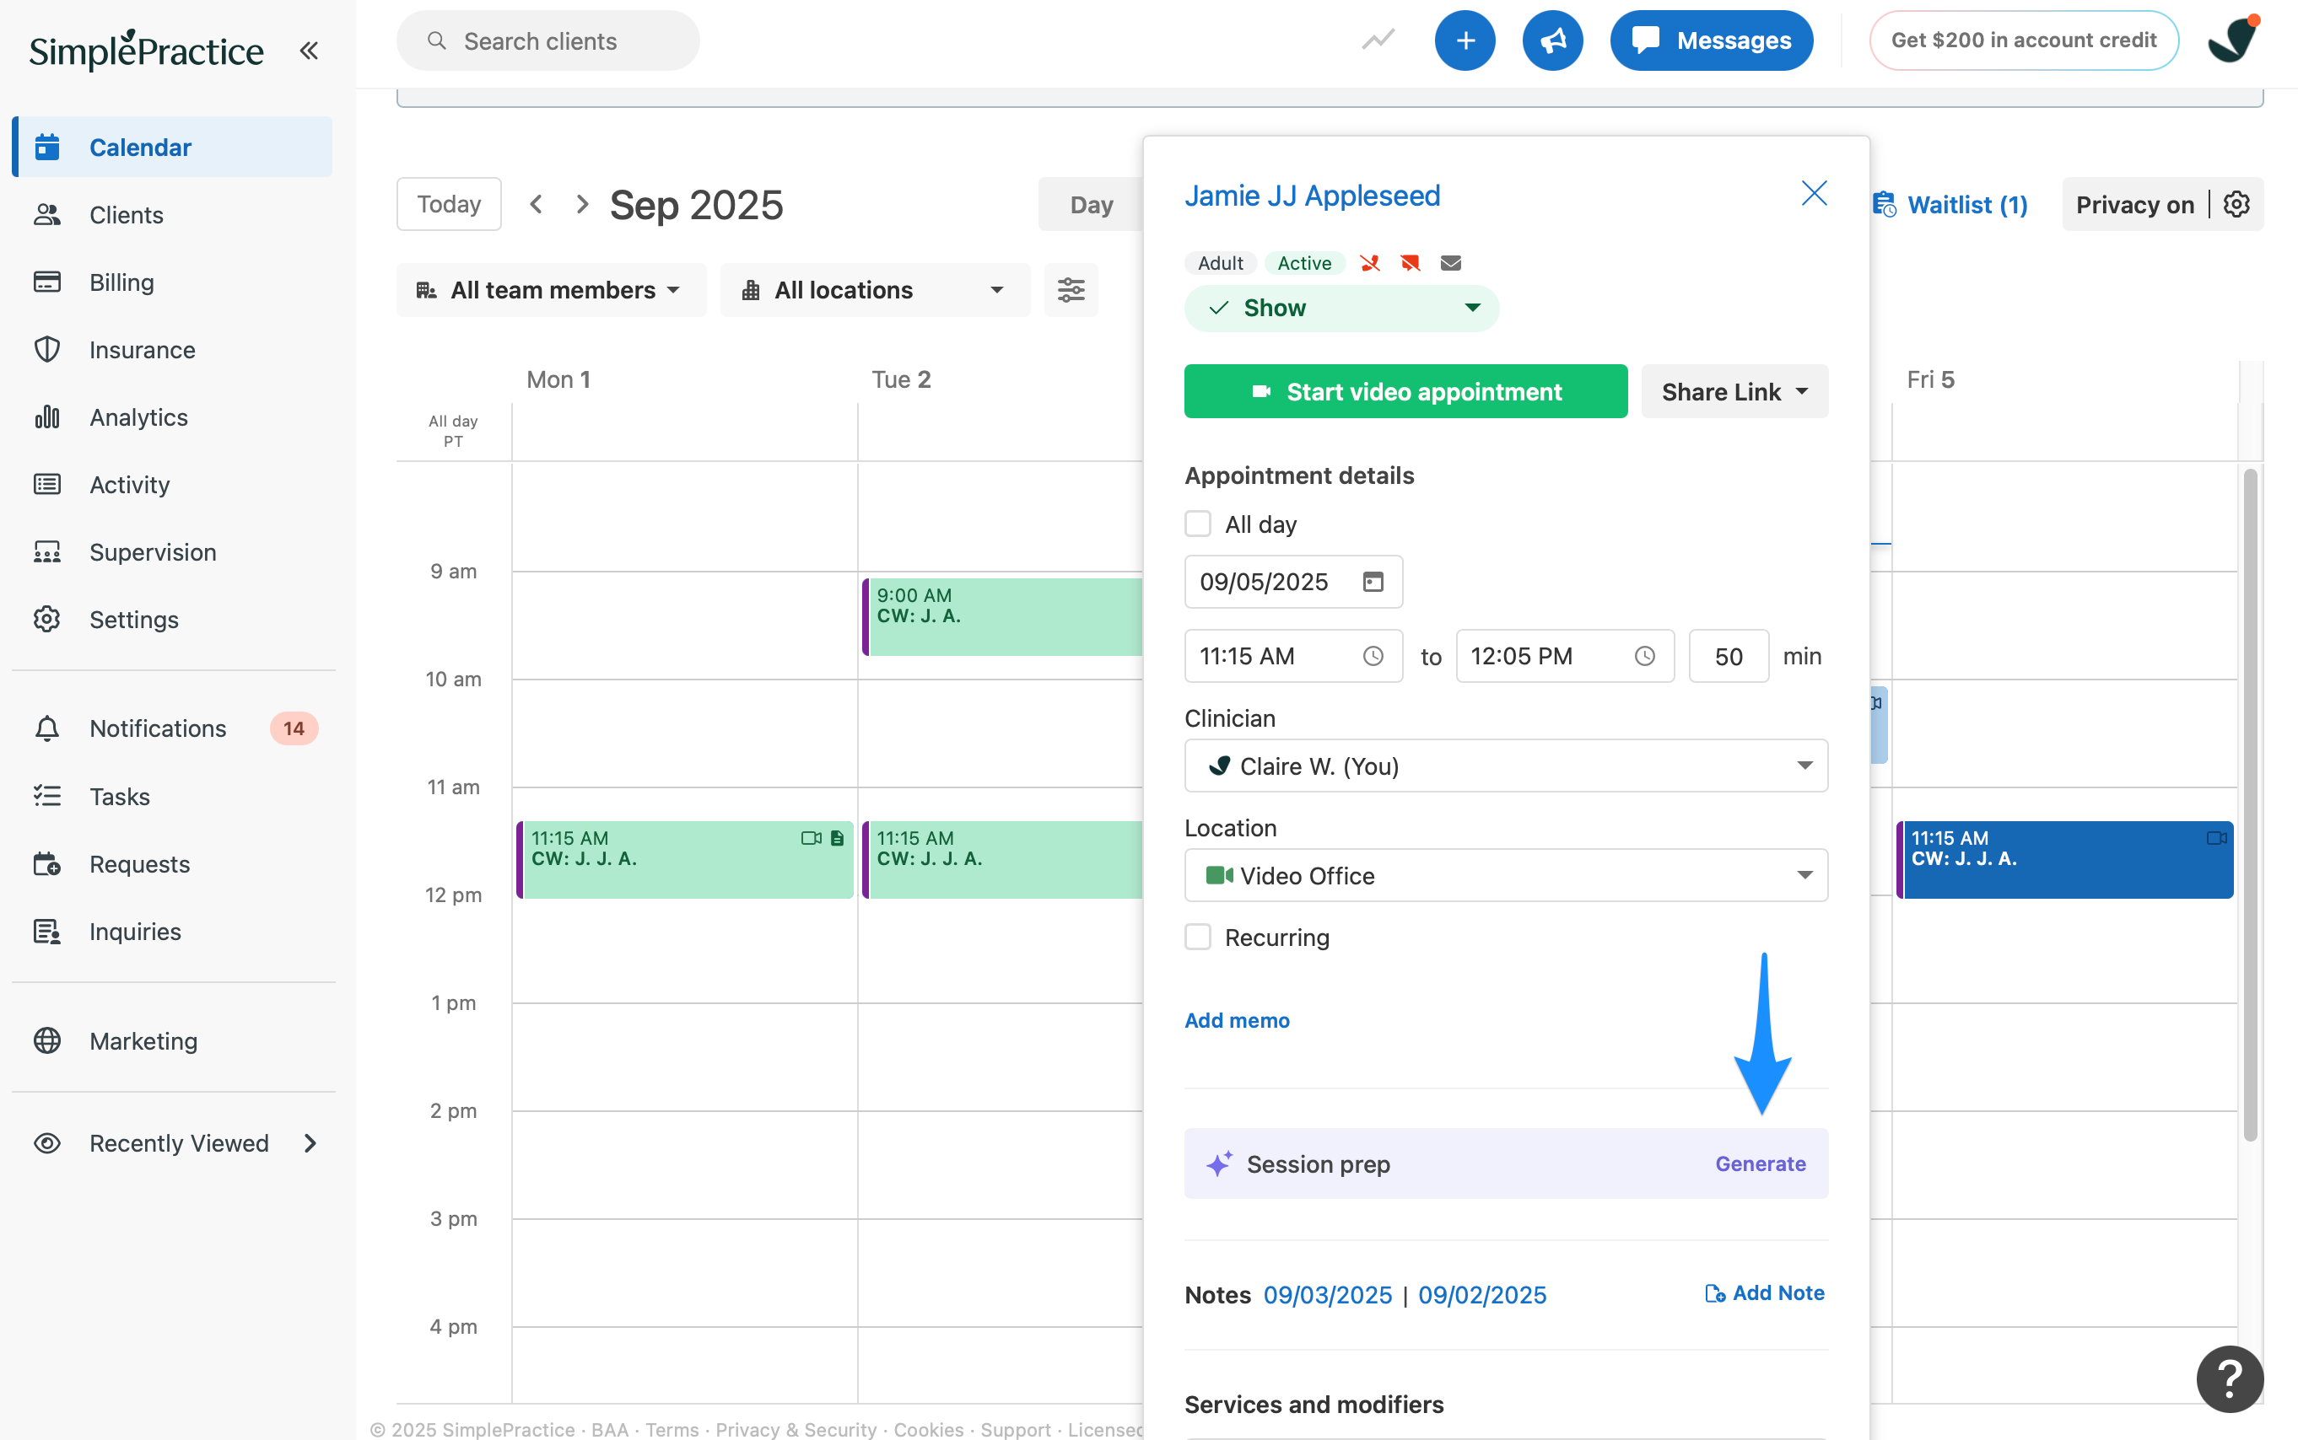Click Add Note
This screenshot has height=1440, width=2298.
1765,1293
